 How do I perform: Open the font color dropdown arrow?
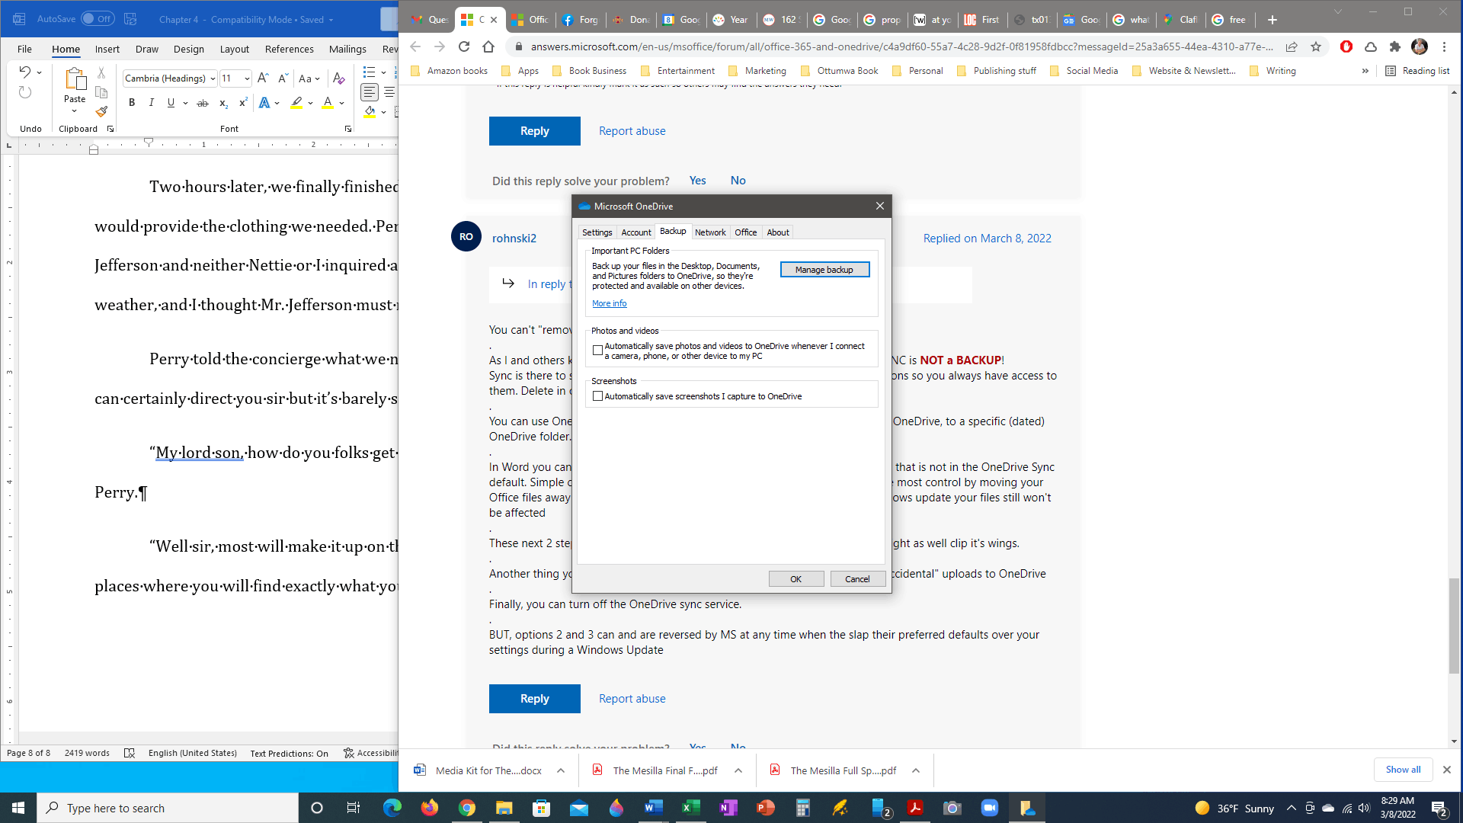pyautogui.click(x=342, y=103)
